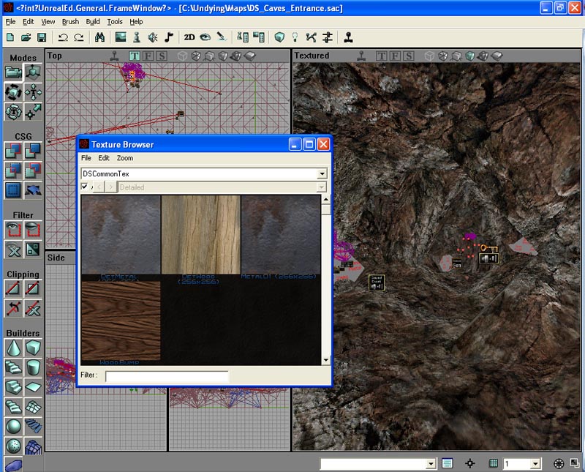Select Vertex Editing mode
The image size is (585, 472).
coord(33,72)
